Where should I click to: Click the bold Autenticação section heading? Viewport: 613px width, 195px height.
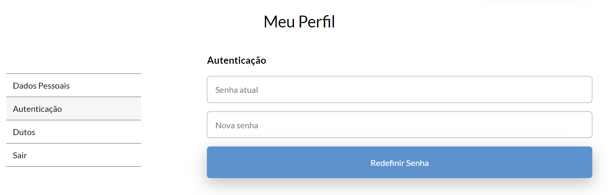click(x=236, y=60)
